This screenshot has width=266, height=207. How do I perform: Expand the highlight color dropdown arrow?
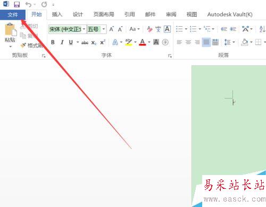pyautogui.click(x=135, y=42)
